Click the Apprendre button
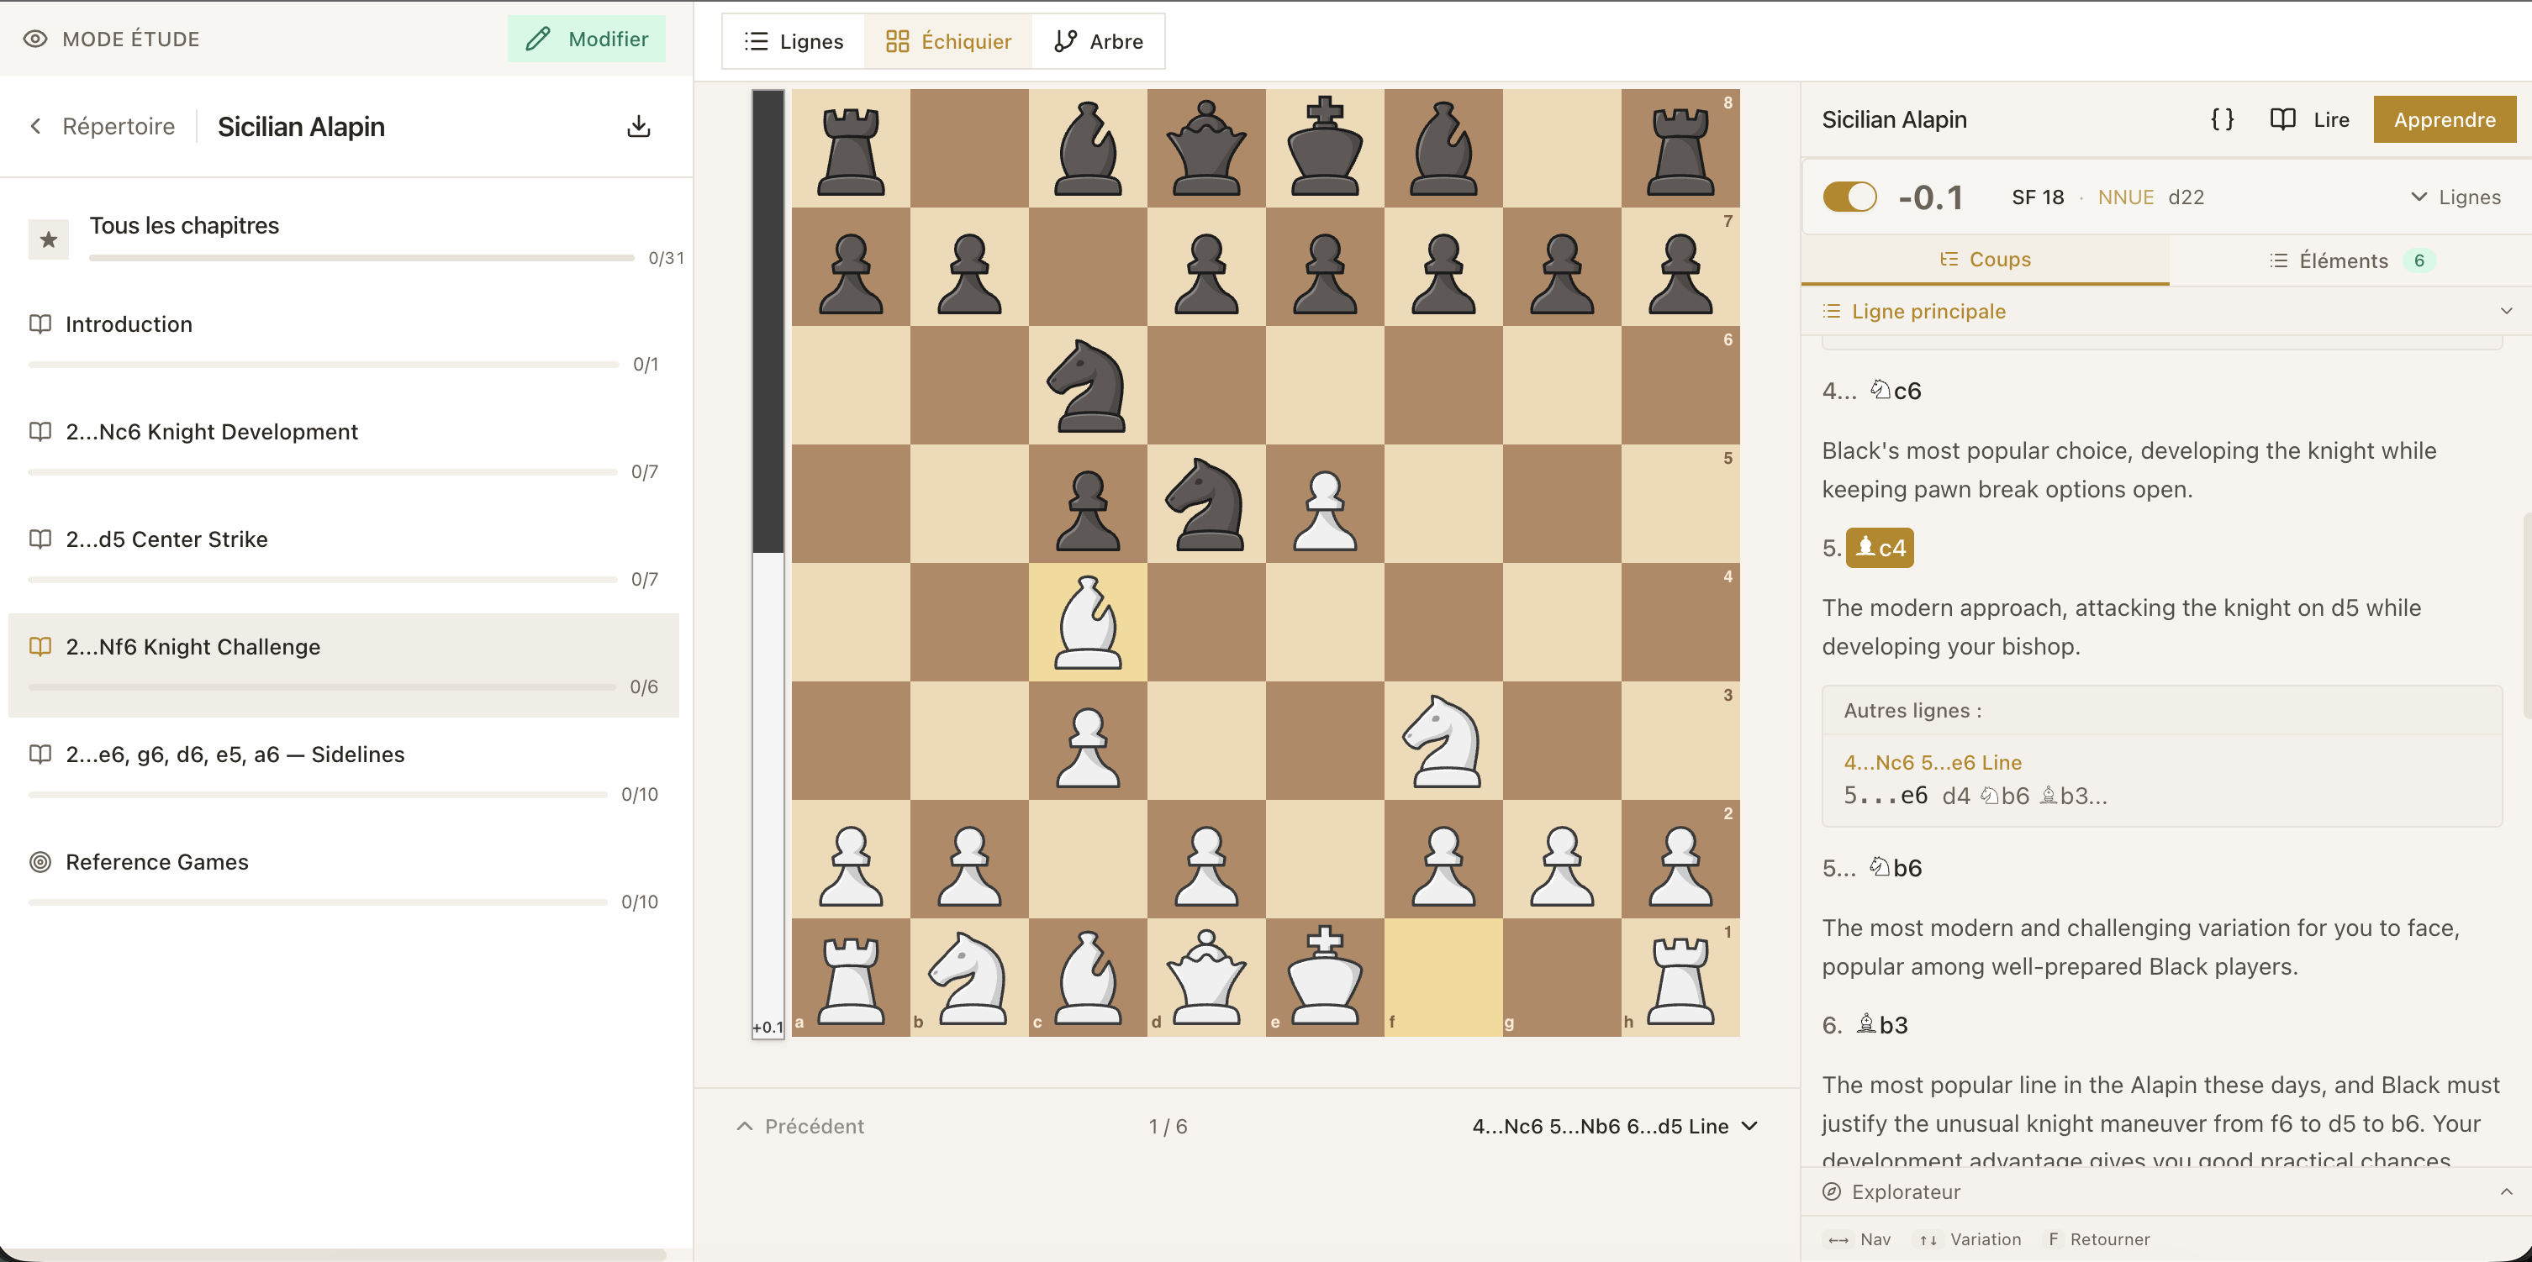This screenshot has width=2532, height=1262. [x=2444, y=118]
